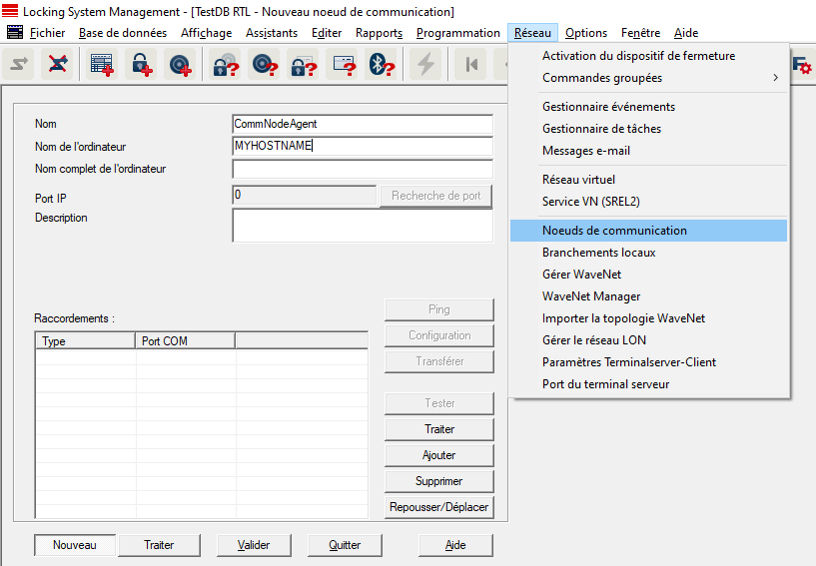816x566 pixels.
Task: Click the add new lock icon
Action: pyautogui.click(x=141, y=65)
